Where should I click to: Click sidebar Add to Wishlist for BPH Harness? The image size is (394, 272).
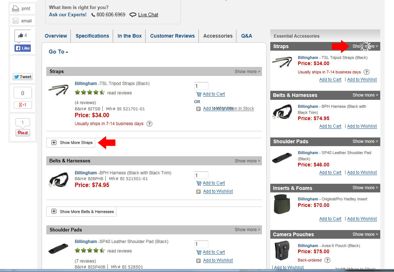362,126
